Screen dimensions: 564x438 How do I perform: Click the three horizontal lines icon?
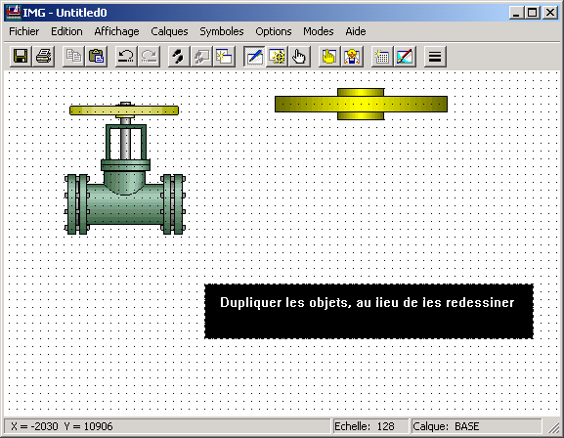click(x=435, y=57)
